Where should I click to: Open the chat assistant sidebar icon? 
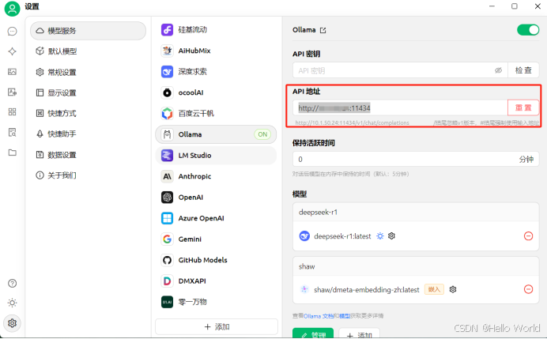pos(12,32)
